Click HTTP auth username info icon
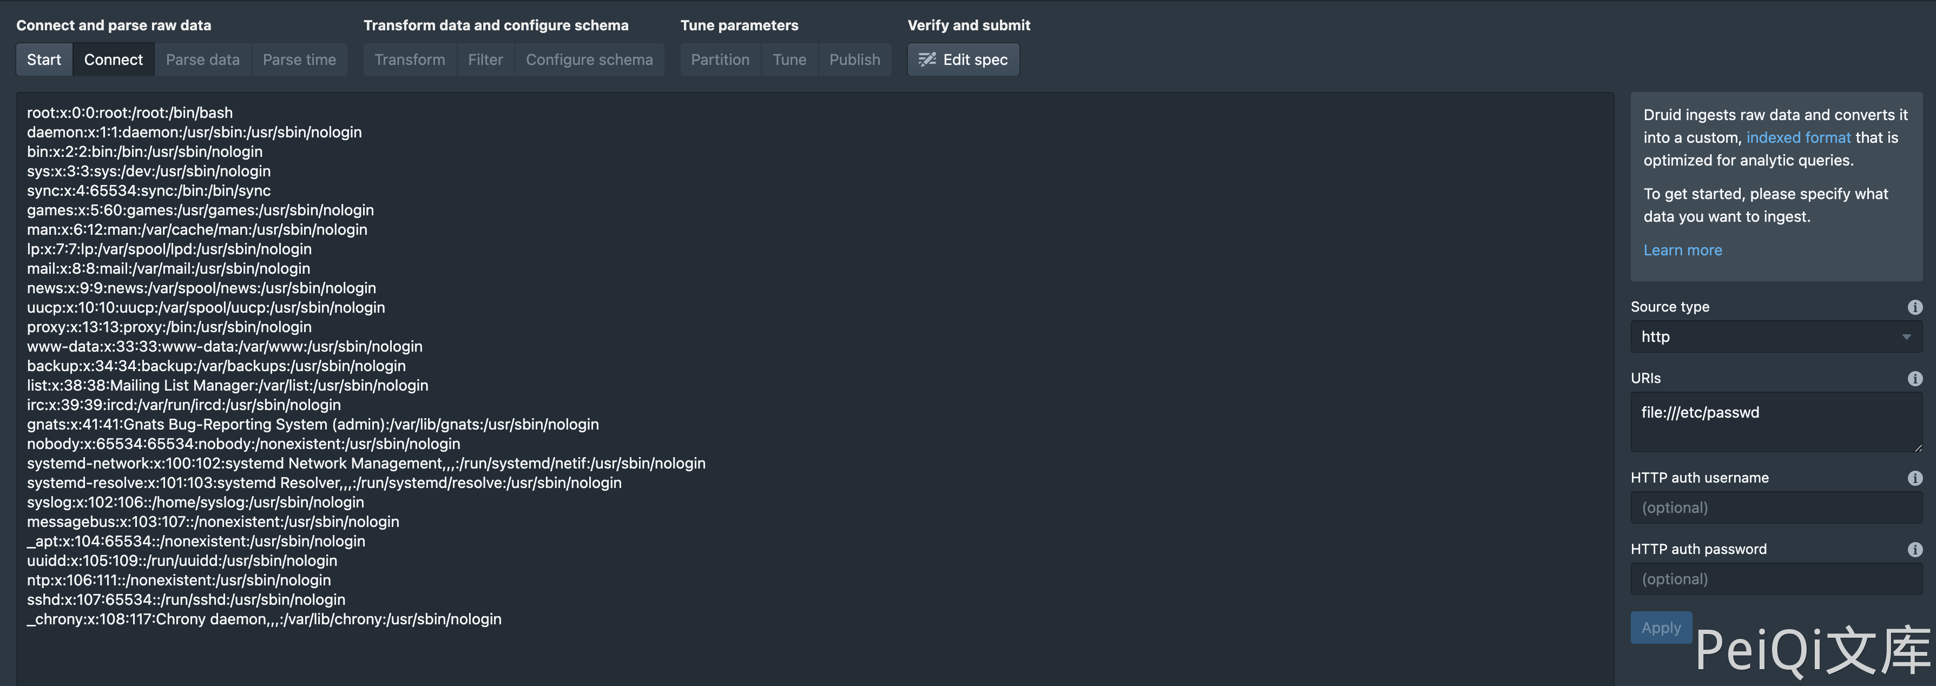 pos(1914,478)
